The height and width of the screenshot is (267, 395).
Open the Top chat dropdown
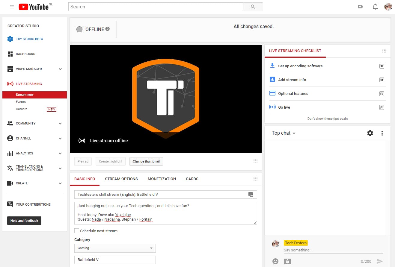point(284,133)
